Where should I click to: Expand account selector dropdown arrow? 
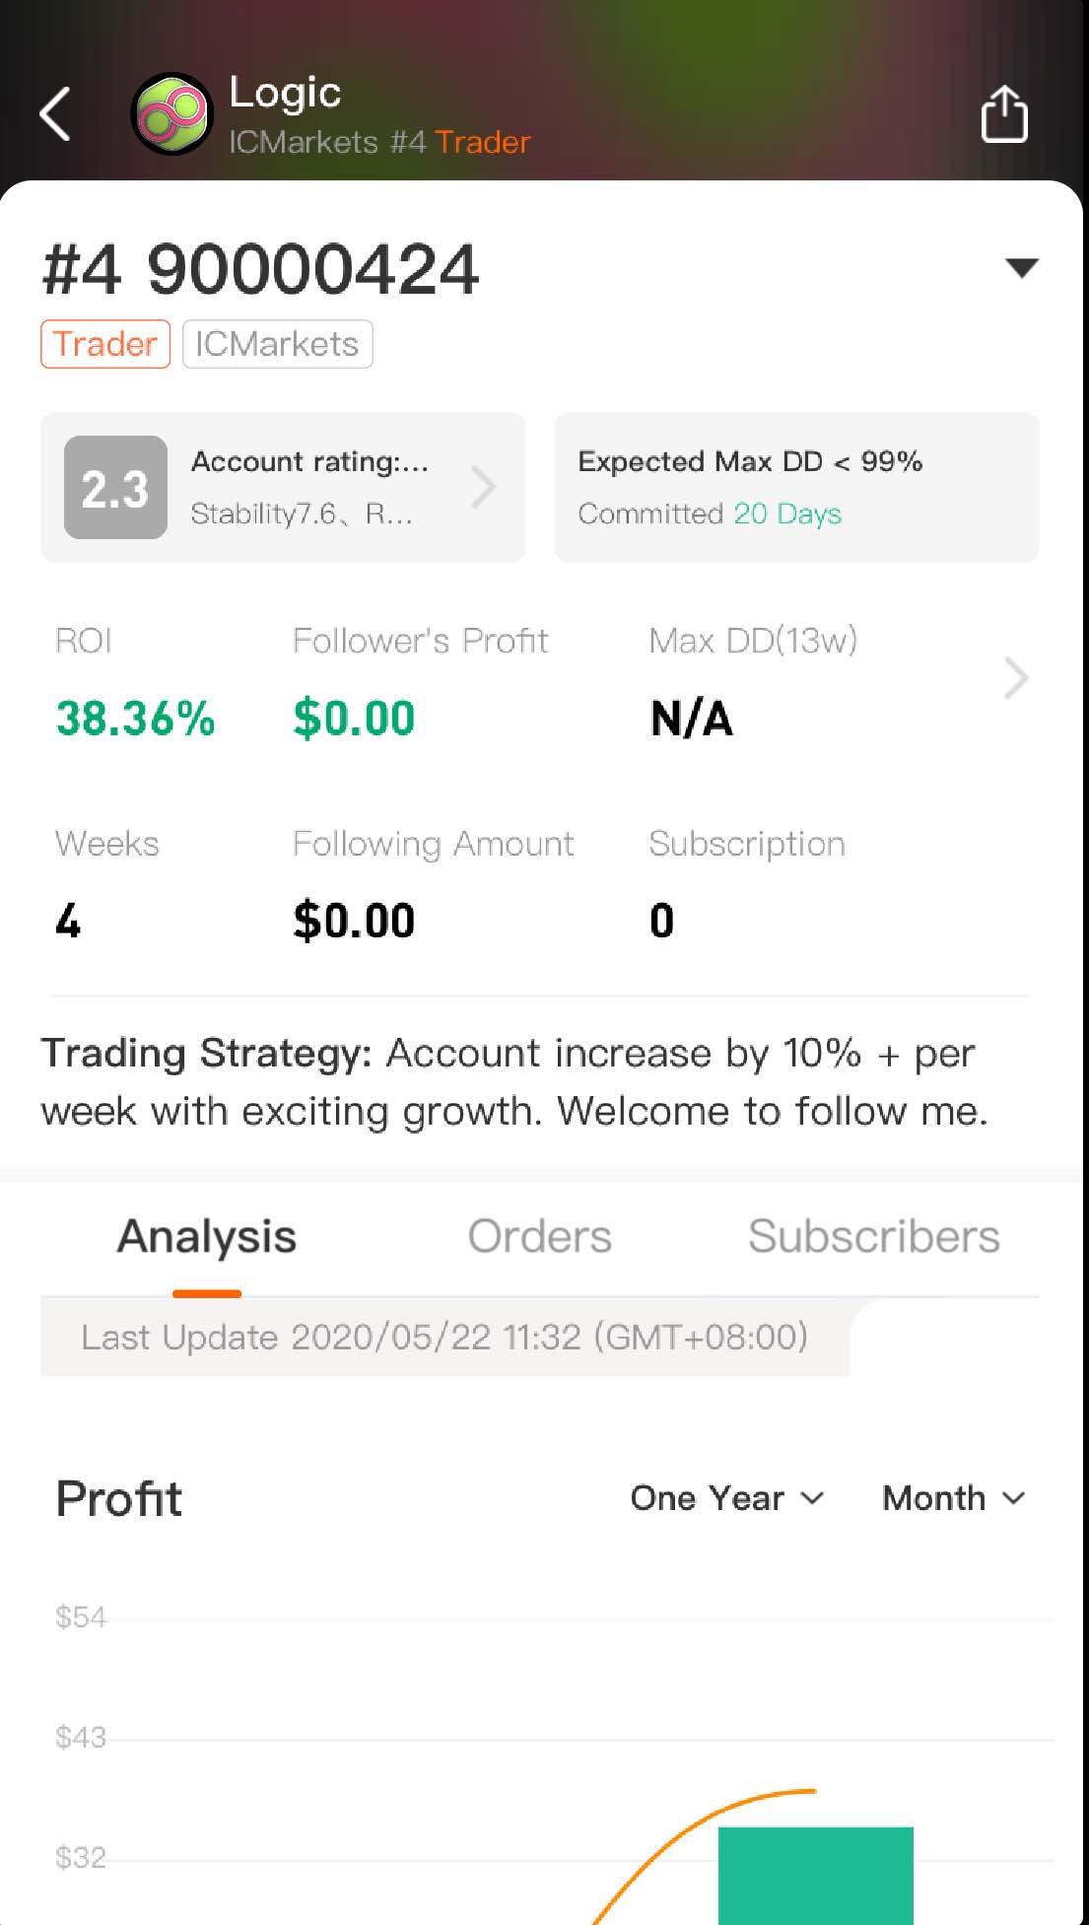(1021, 267)
